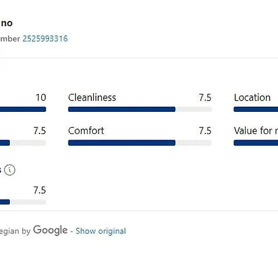Click the Cleanliness rating bar
The height and width of the screenshot is (278, 278).
(x=140, y=109)
